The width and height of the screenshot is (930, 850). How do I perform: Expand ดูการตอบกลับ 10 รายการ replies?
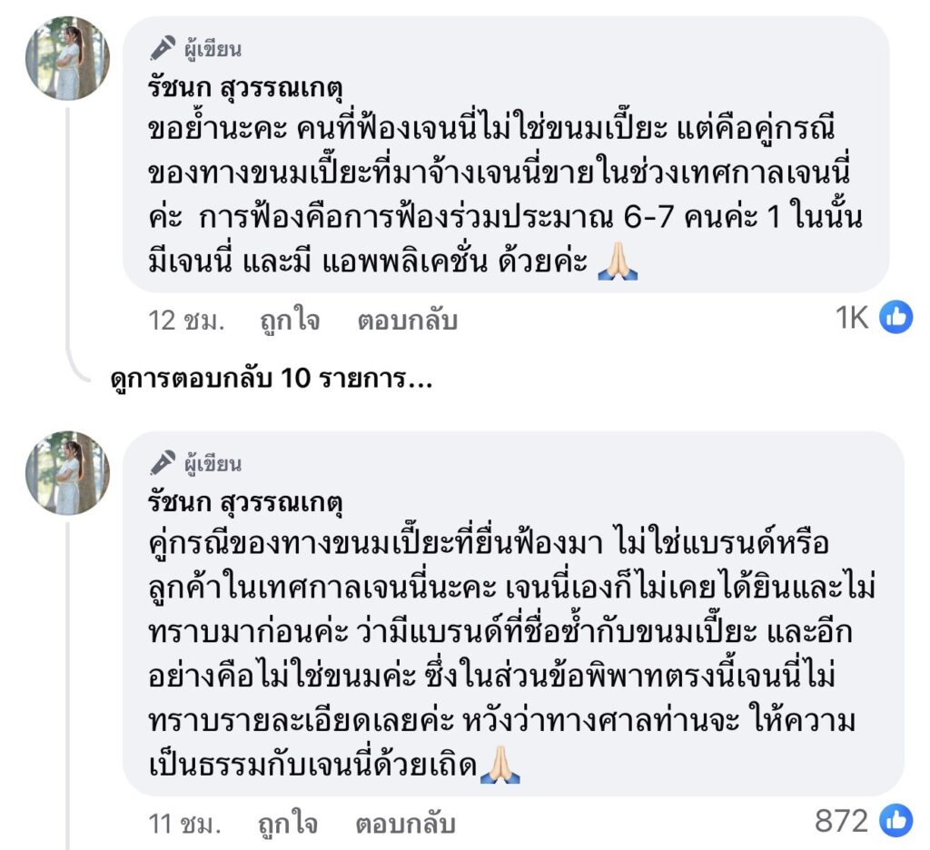(x=269, y=379)
